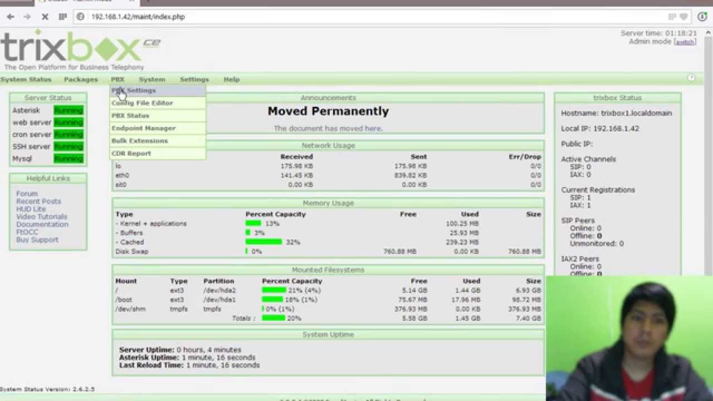
Task: Click the System Status Version 2.6.2.5 text
Action: point(47,389)
